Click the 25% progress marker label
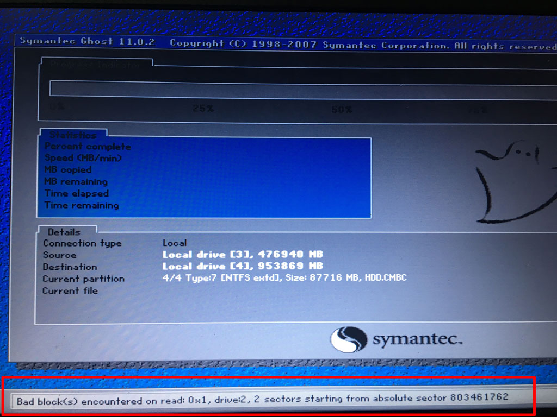The width and height of the screenshot is (557, 417). [203, 108]
